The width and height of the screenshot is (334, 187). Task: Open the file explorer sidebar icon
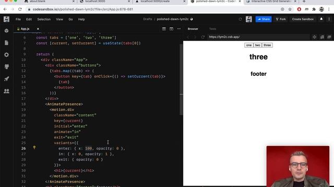point(7,43)
